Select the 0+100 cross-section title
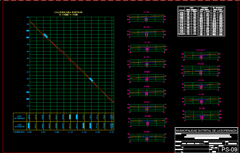Screen dimensions: 240x153 coord(147,57)
